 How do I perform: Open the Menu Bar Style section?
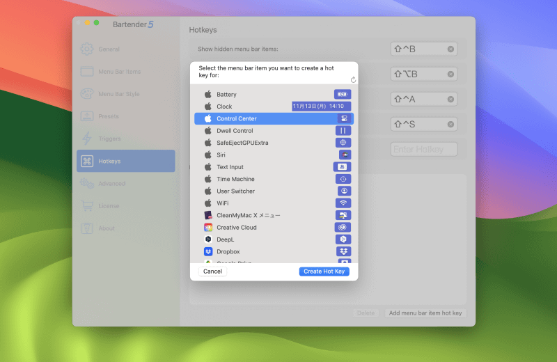[126, 94]
